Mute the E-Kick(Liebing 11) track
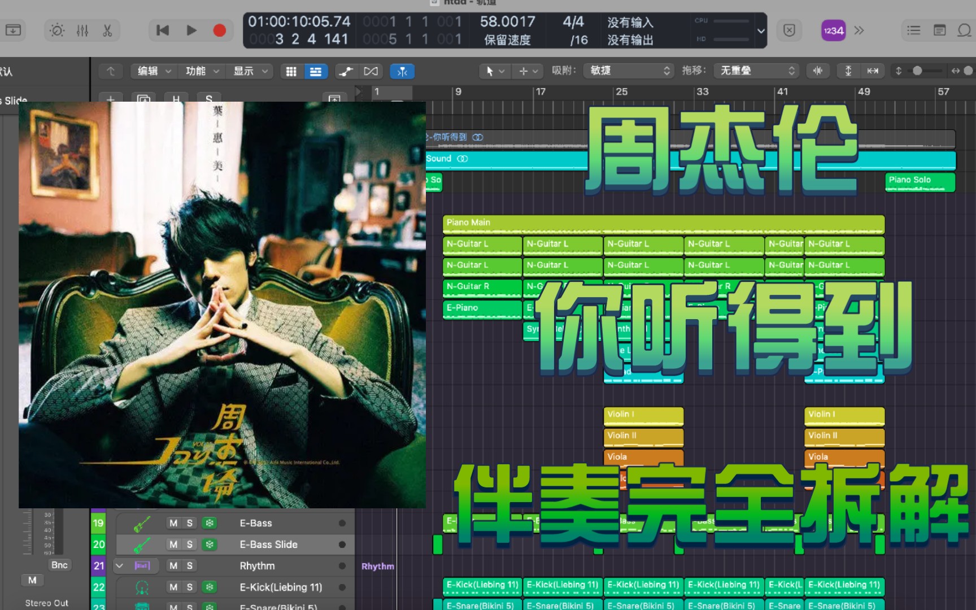976x610 pixels. (173, 587)
